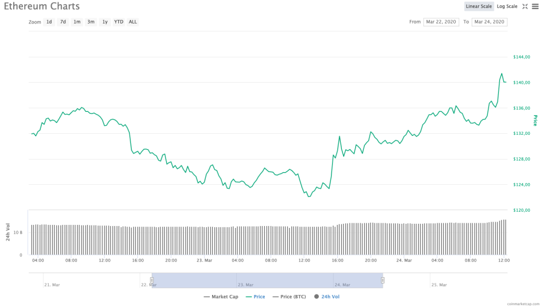Viewport: 543px width, 307px height.
Task: Grab left handle of range navigator
Action: pyautogui.click(x=152, y=280)
